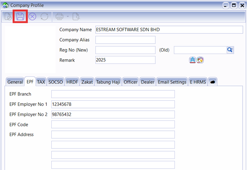Screen dimensions: 247x170
Task: Open the cloud icon tab
Action: [213, 82]
